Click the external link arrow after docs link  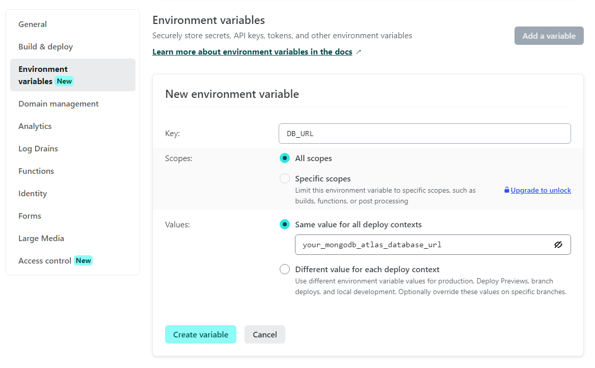click(x=359, y=51)
